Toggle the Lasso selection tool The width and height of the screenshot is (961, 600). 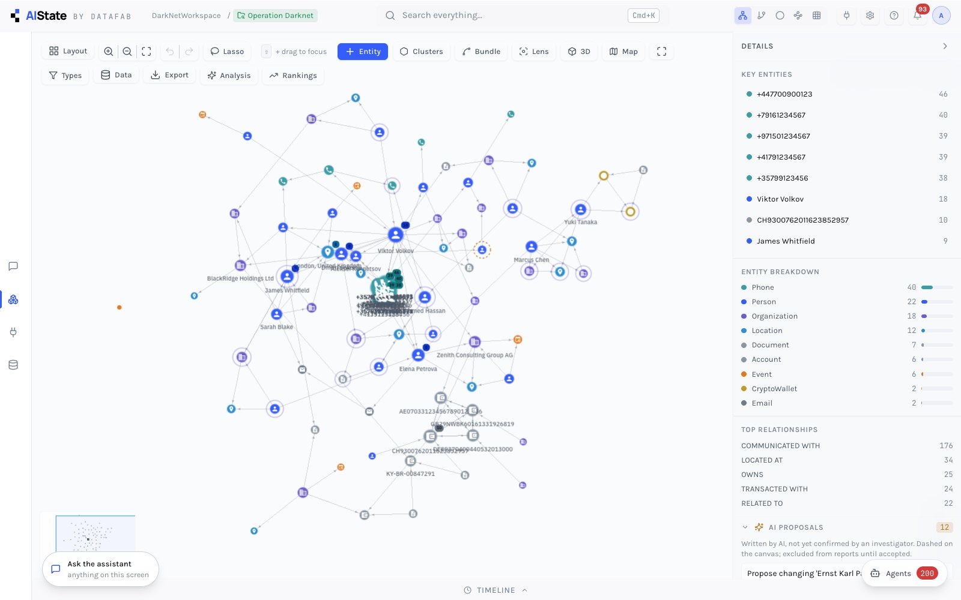tap(227, 52)
